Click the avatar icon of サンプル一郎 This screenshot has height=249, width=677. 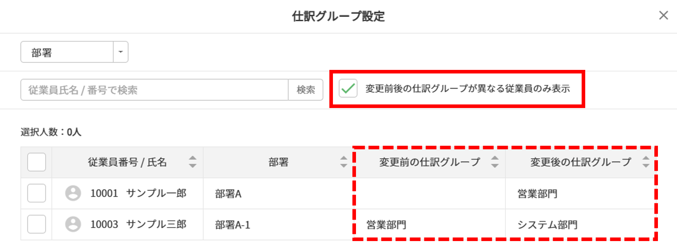point(73,193)
